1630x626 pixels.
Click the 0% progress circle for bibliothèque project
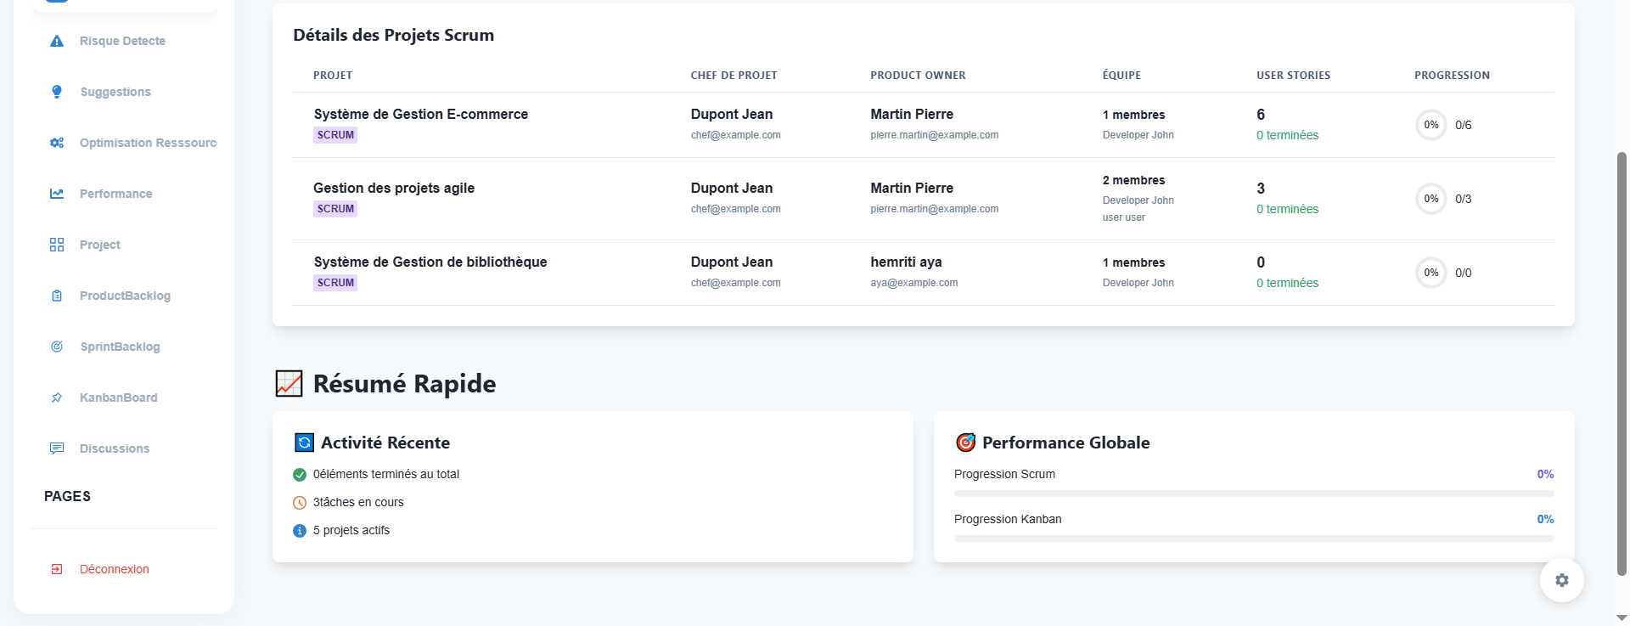coord(1431,273)
